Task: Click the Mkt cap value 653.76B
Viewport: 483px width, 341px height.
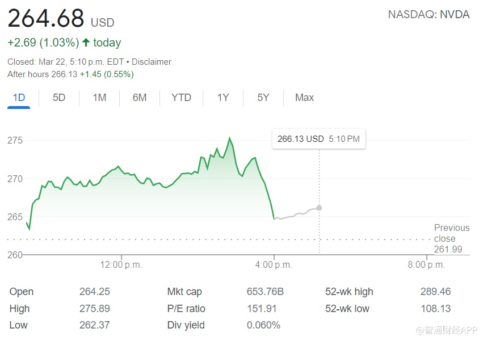Action: (265, 292)
